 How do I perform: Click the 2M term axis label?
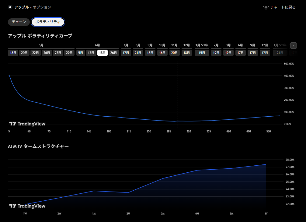click(128, 213)
